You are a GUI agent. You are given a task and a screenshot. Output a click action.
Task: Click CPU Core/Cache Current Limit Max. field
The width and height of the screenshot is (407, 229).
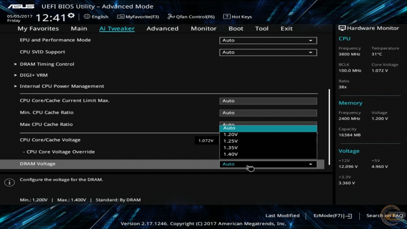coord(268,101)
